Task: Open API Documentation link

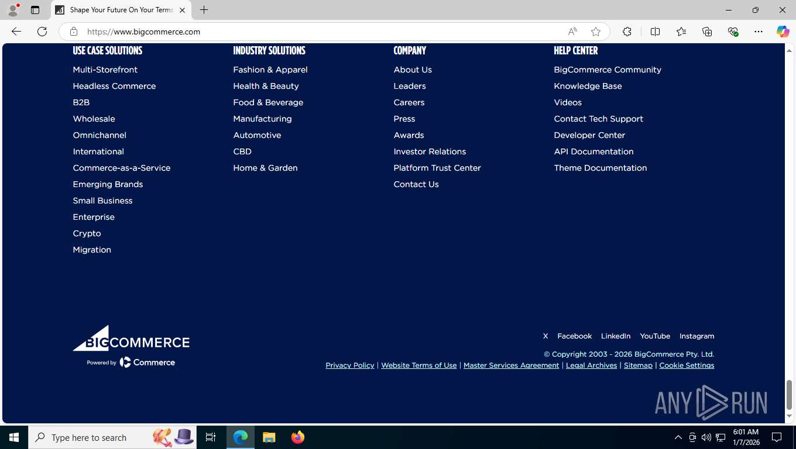Action: (x=593, y=151)
